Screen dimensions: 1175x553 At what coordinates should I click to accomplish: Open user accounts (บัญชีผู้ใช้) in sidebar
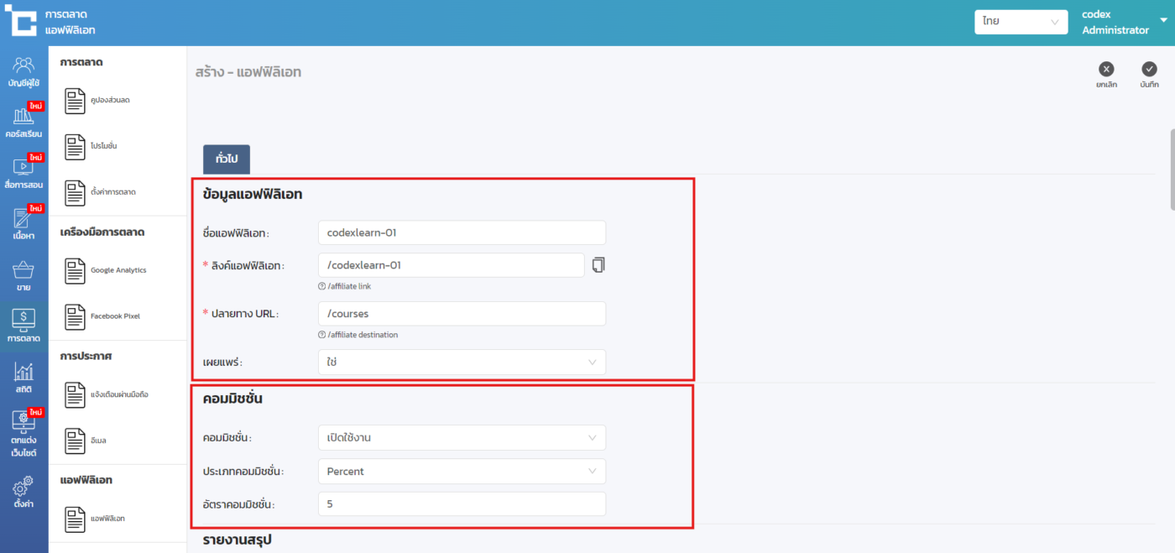[x=23, y=72]
